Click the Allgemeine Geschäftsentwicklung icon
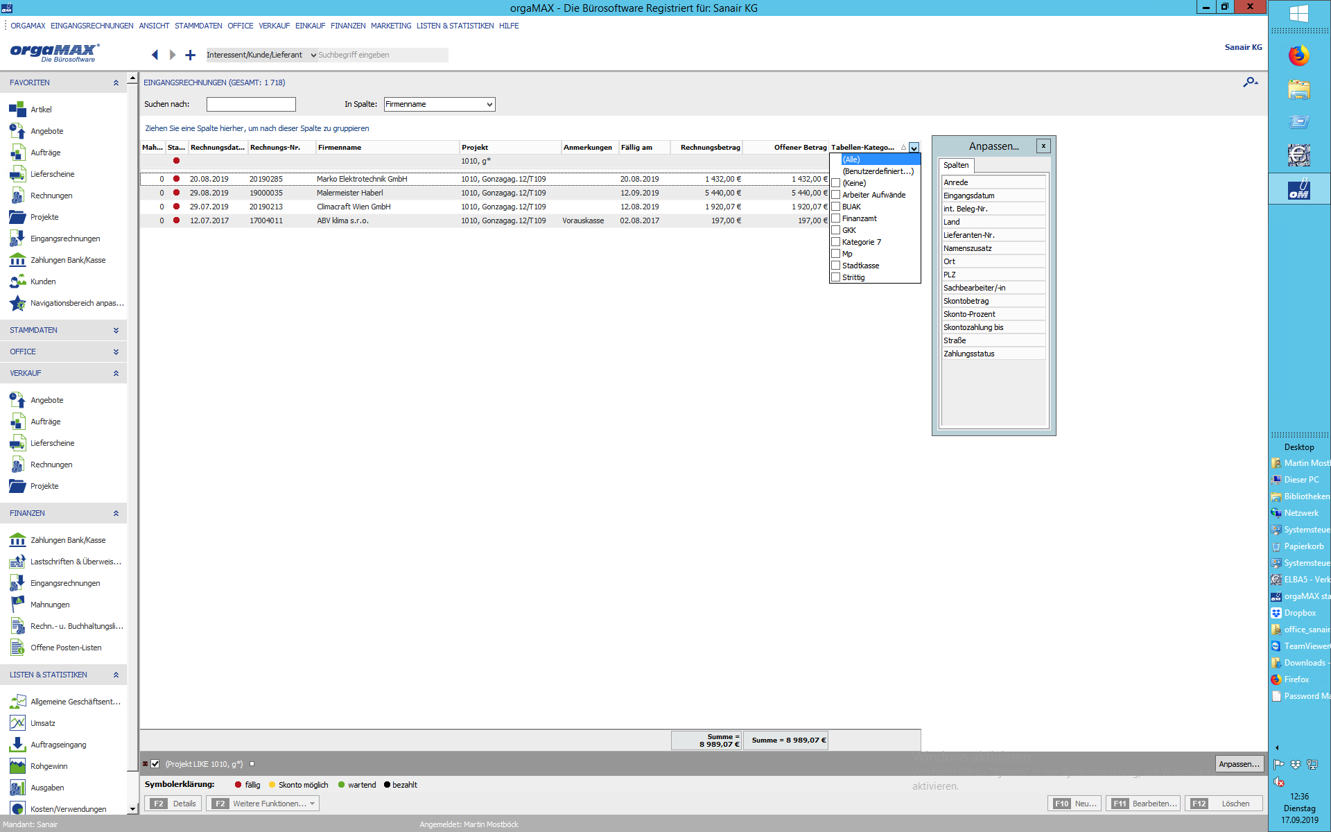 (17, 702)
